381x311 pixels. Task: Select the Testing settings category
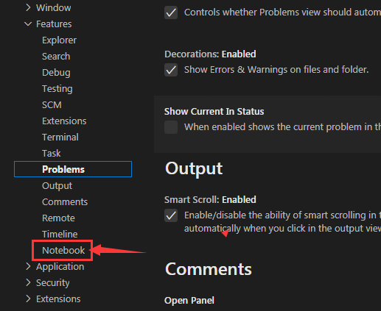57,89
